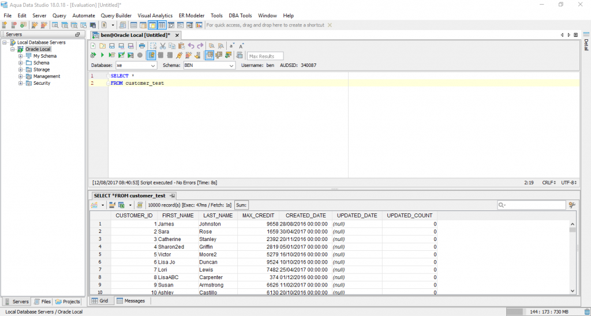Toggle the Sum button in results toolbar

point(241,205)
